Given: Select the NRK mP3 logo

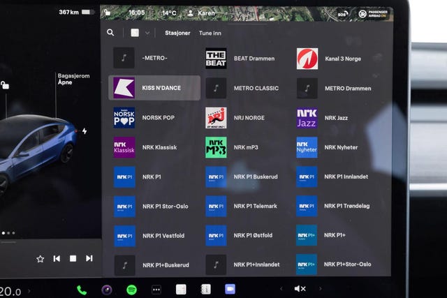Looking at the screenshot, I should coord(216,147).
